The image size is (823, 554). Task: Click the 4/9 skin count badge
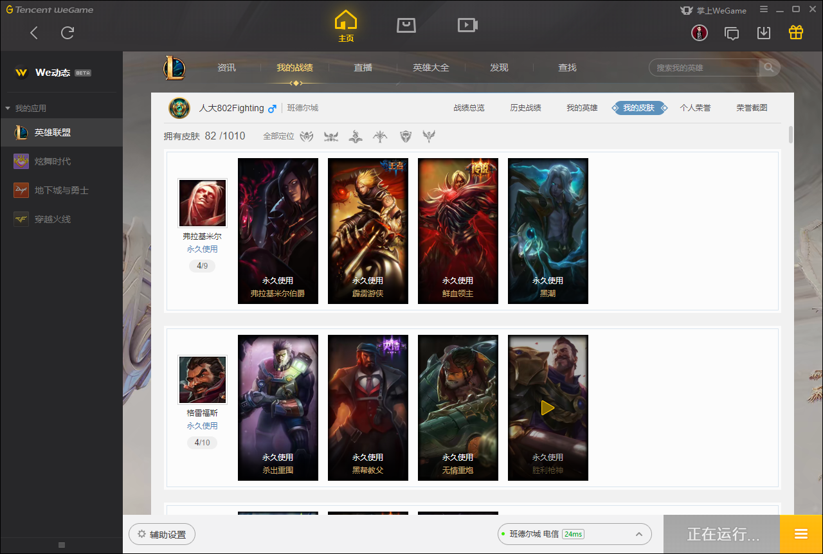(x=202, y=265)
